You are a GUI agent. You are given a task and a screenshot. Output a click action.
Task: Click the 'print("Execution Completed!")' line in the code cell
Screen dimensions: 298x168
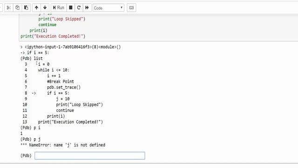53,36
